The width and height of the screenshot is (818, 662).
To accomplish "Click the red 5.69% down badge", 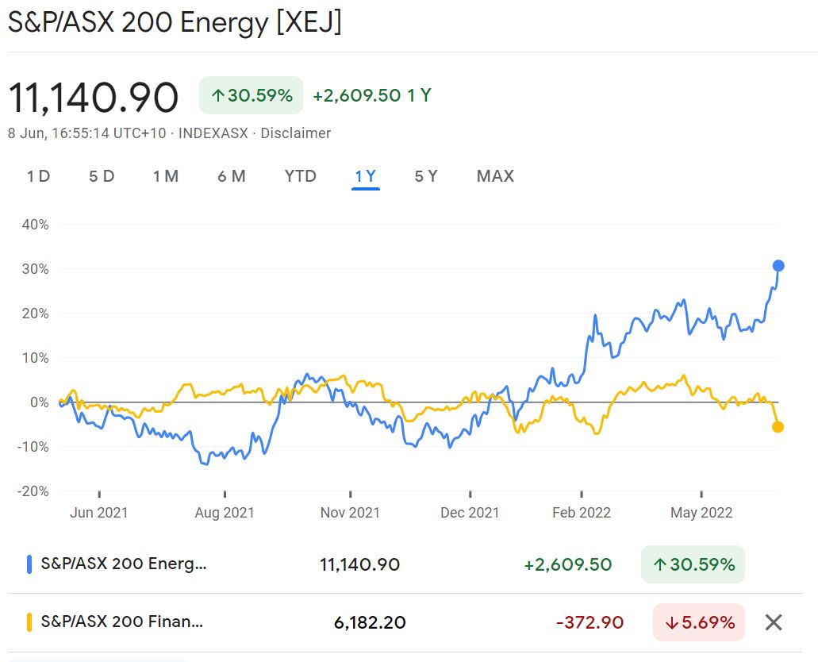I will (x=699, y=622).
